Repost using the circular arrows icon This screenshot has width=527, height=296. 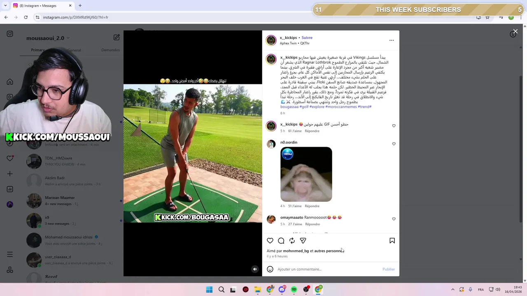(292, 240)
